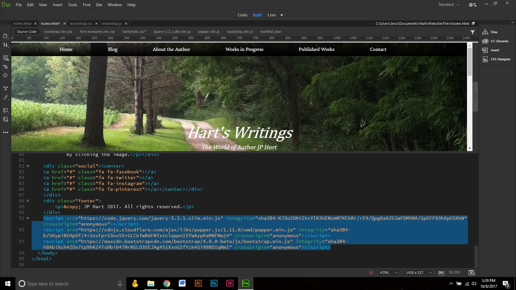Viewport: 516px width, 290px height.
Task: Launch InDesign from the taskbar
Action: 230,283
